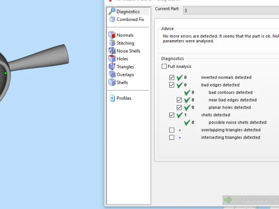
Task: Switch to the Stitching page
Action: (x=126, y=43)
